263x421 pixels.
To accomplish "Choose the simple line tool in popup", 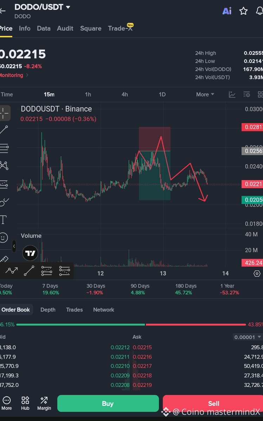I will point(29,271).
